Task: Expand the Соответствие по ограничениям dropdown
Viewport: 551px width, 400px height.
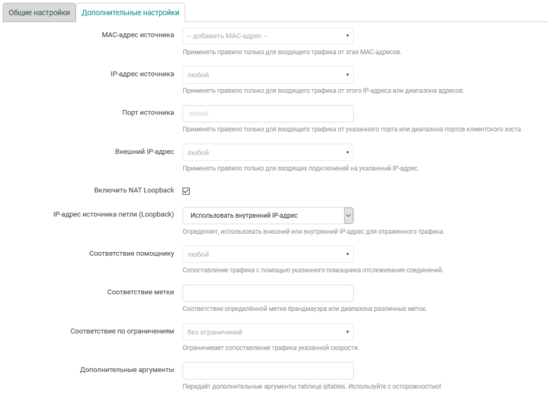Action: [x=267, y=332]
